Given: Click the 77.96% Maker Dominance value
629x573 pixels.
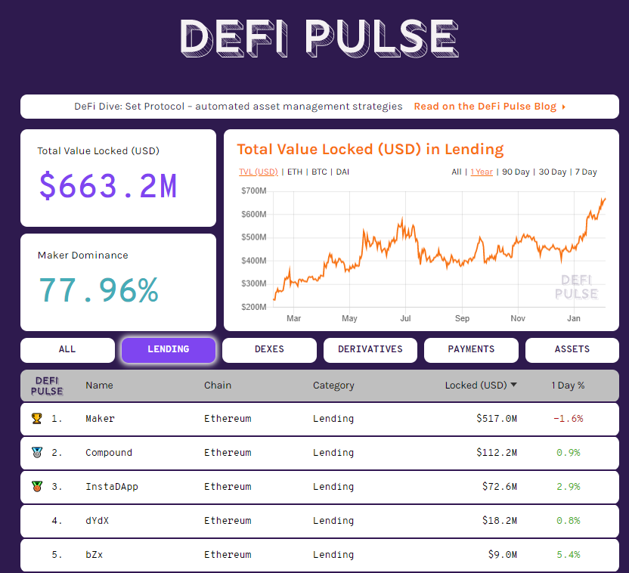Looking at the screenshot, I should click(x=99, y=290).
